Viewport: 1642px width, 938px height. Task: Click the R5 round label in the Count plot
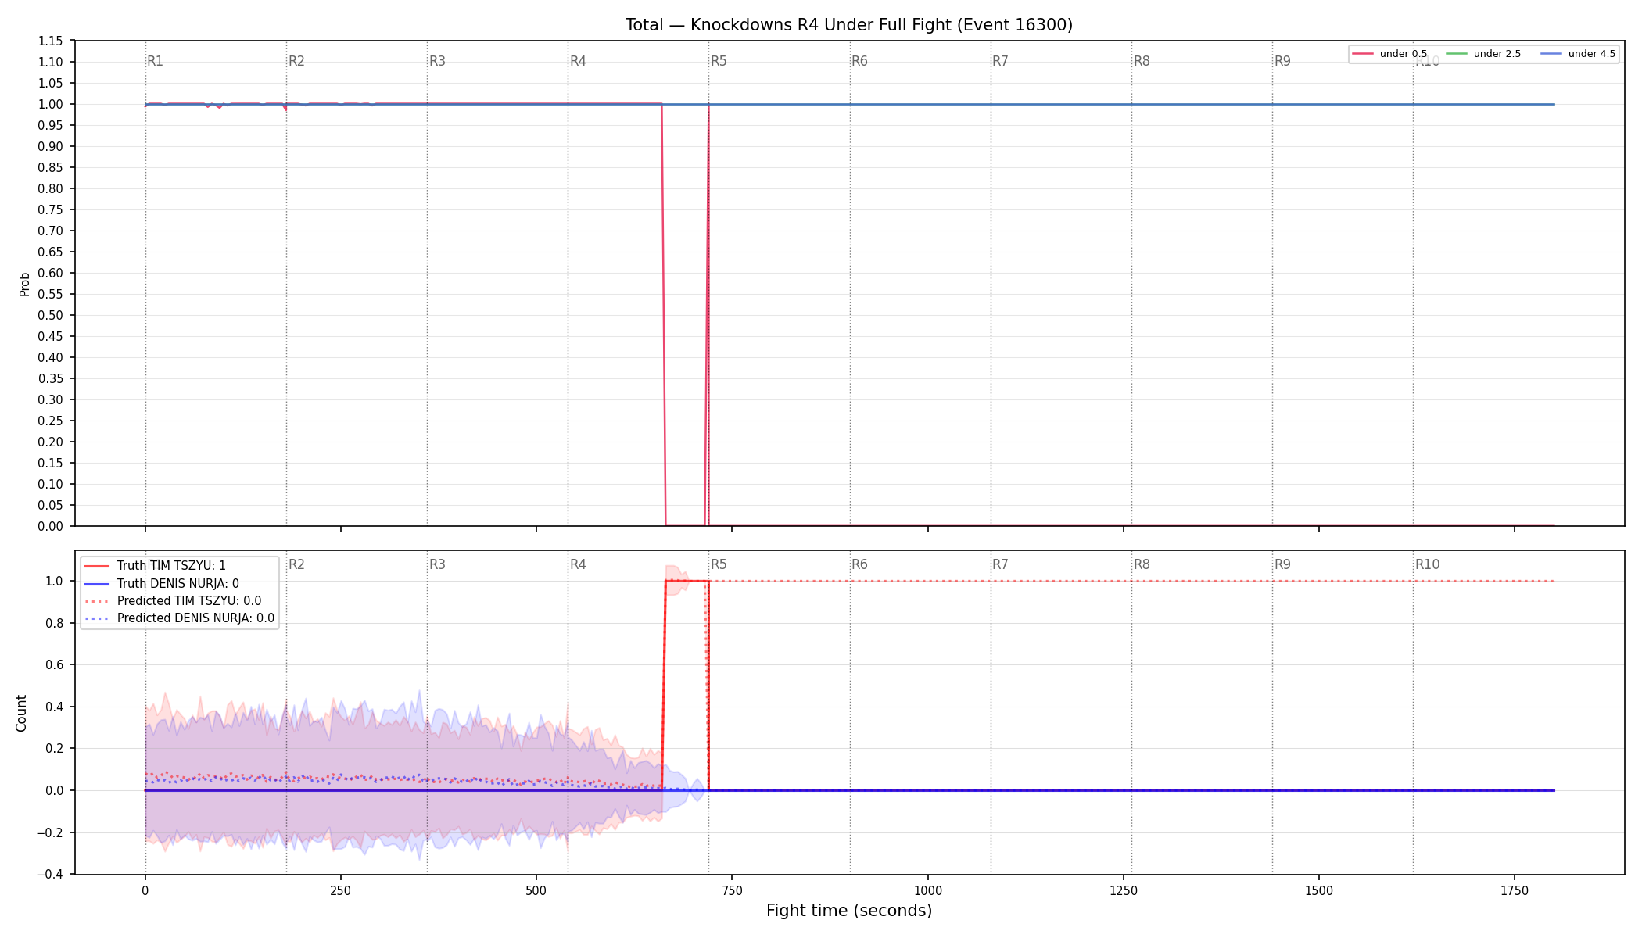pos(719,564)
